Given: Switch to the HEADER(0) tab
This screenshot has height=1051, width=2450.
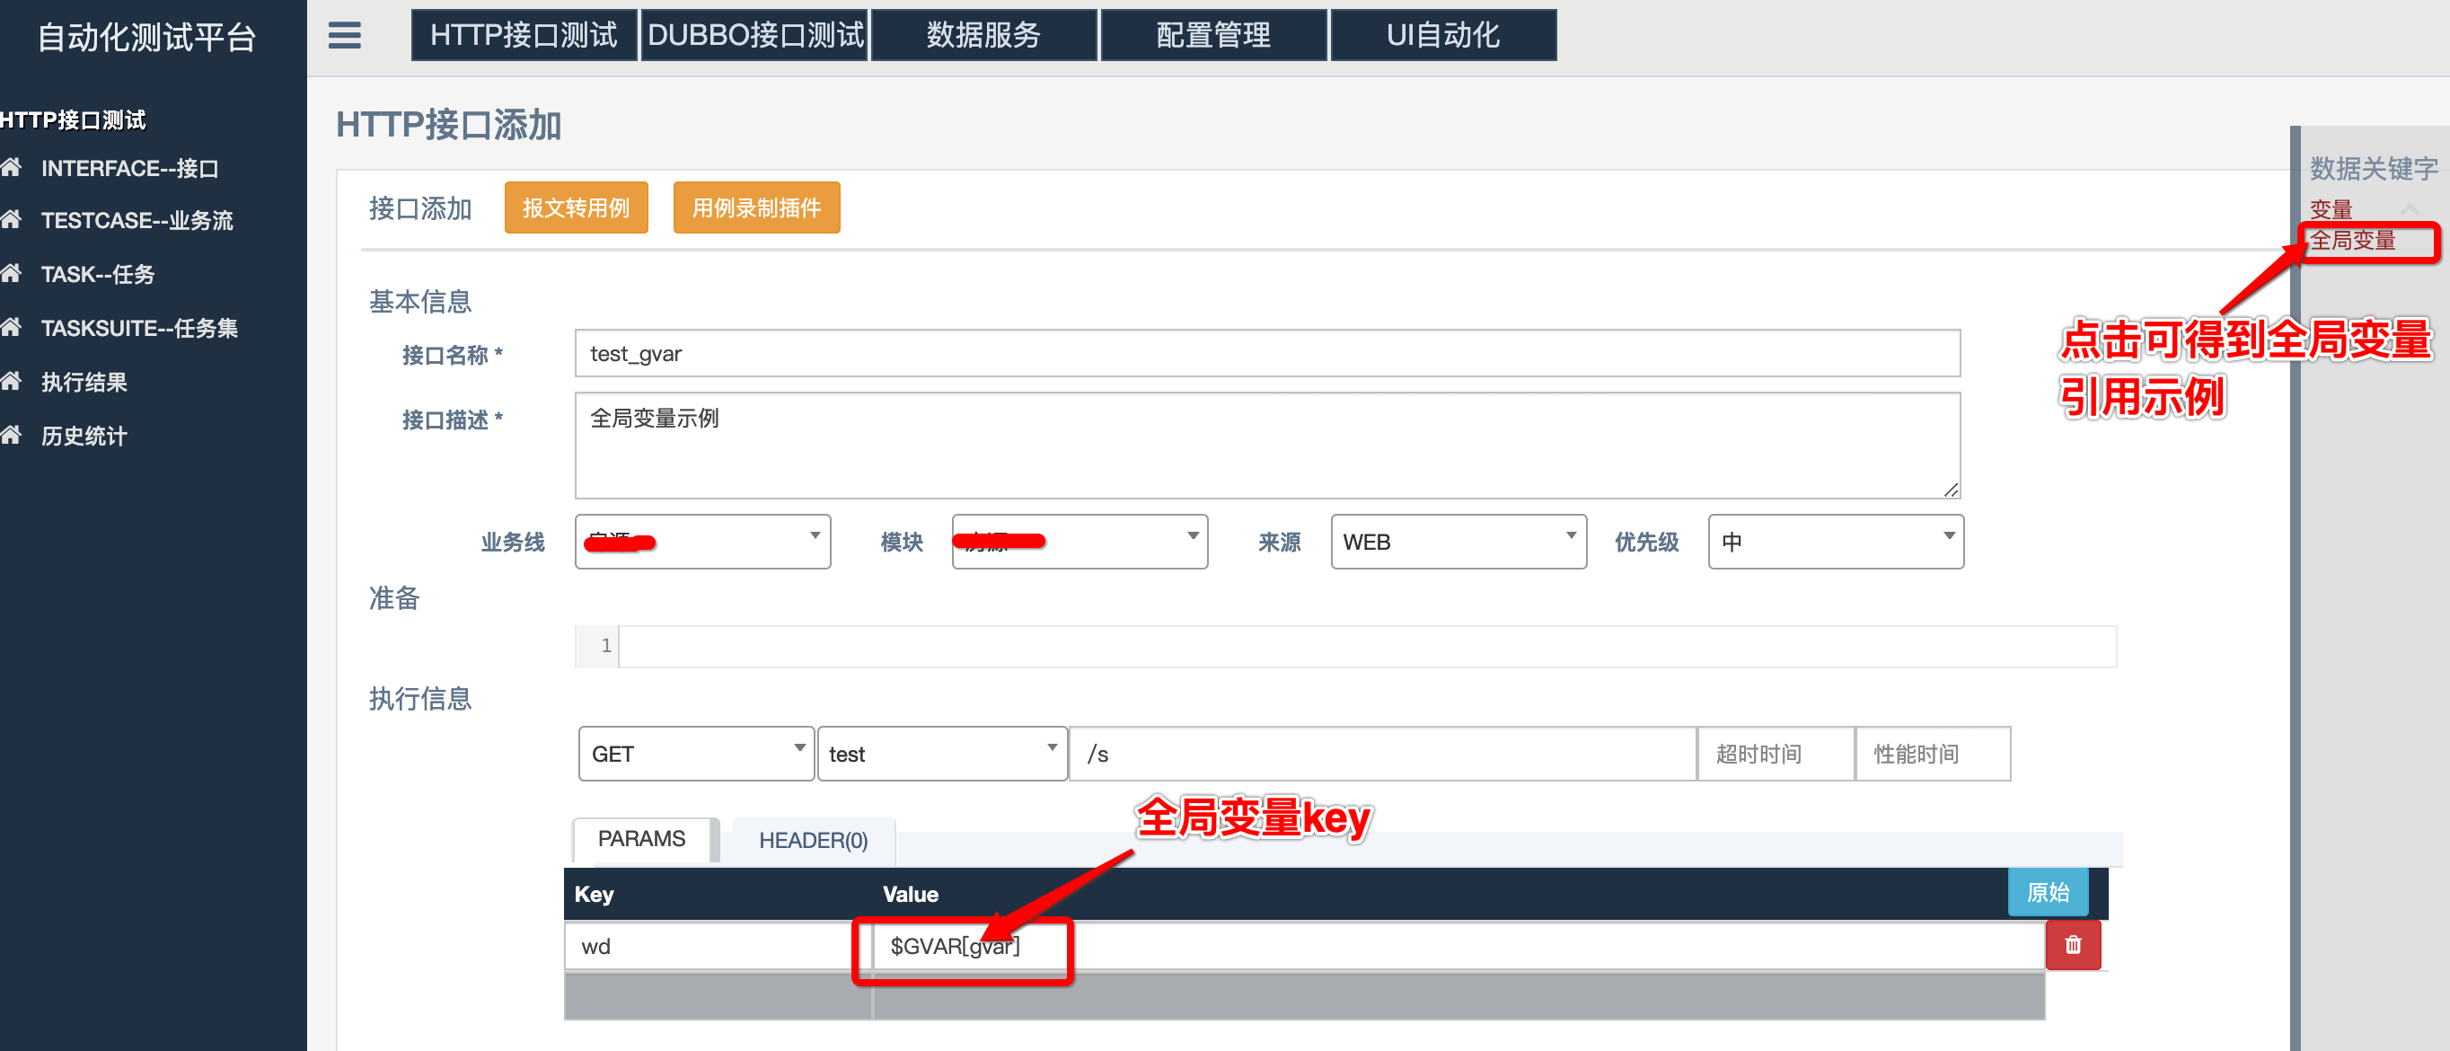Looking at the screenshot, I should pyautogui.click(x=813, y=840).
